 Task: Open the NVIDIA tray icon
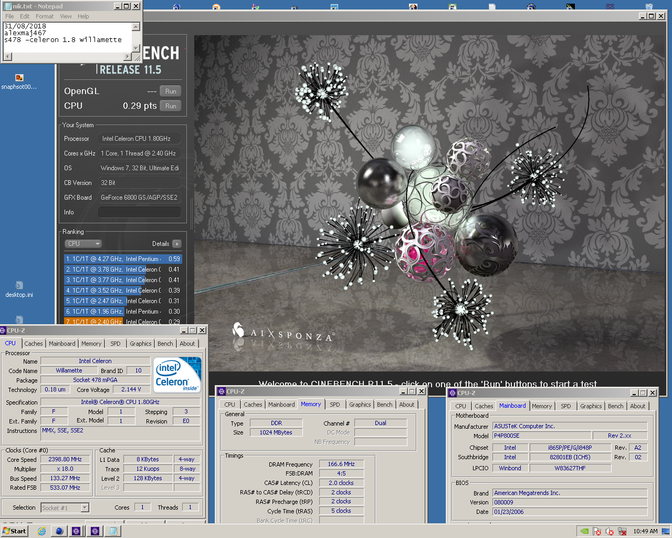584,531
